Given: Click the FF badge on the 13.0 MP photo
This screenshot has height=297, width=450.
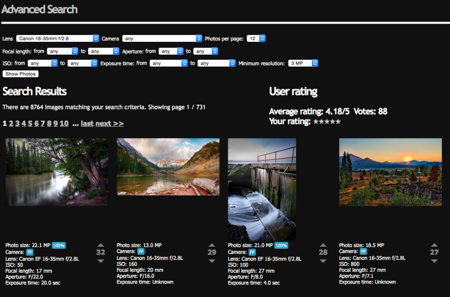Looking at the screenshot, I should click(x=141, y=252).
